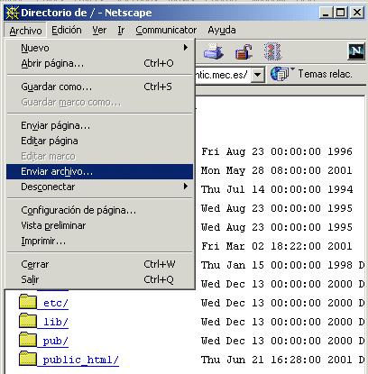Choose Abrir página... from the menu
The image size is (368, 374).
click(99, 63)
